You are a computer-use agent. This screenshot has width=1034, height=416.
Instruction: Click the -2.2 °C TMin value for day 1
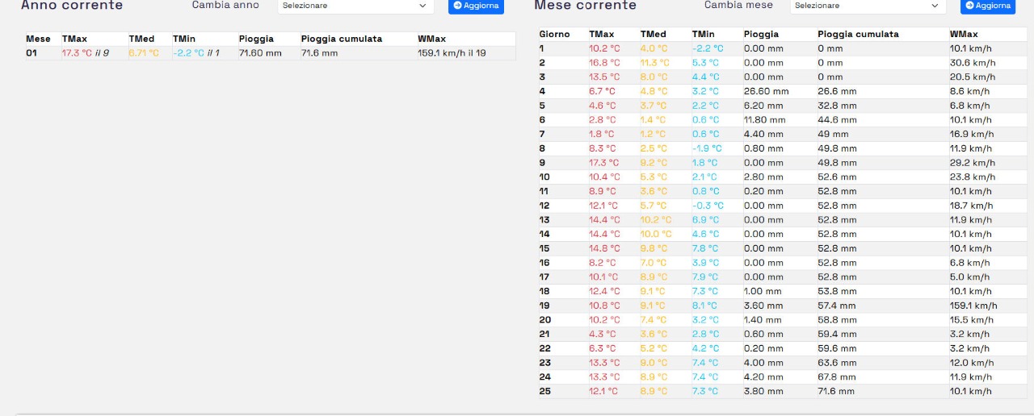[x=708, y=48]
